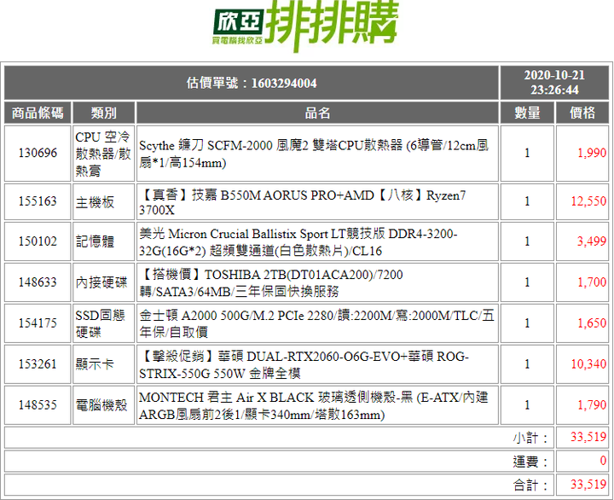614x500 pixels.
Task: Select barcode 150102
Action: coord(38,241)
